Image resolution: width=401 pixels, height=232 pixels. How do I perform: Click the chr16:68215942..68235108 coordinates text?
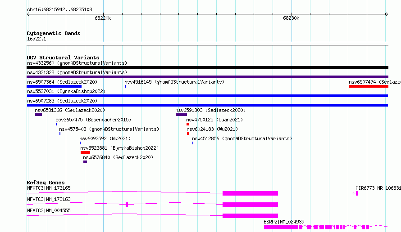point(59,10)
